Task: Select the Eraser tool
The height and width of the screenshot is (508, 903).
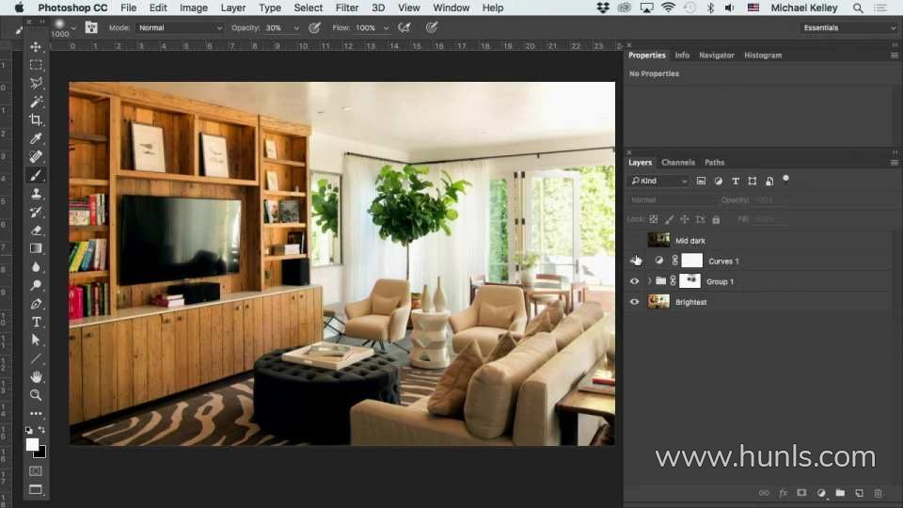Action: (x=36, y=230)
